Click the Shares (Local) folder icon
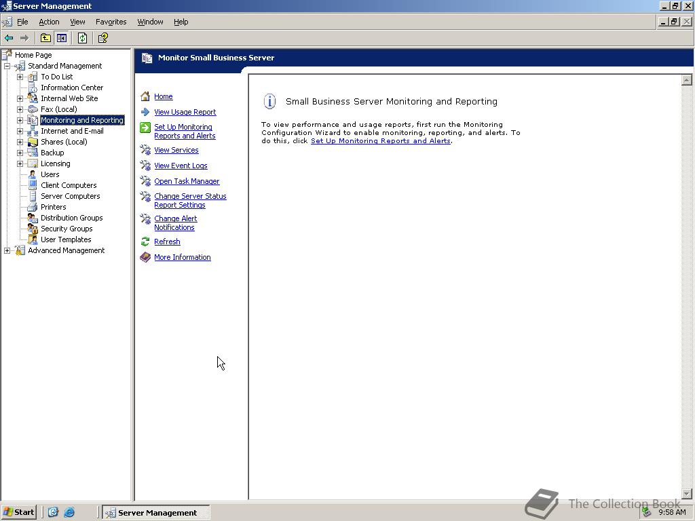The image size is (695, 521). (x=33, y=142)
